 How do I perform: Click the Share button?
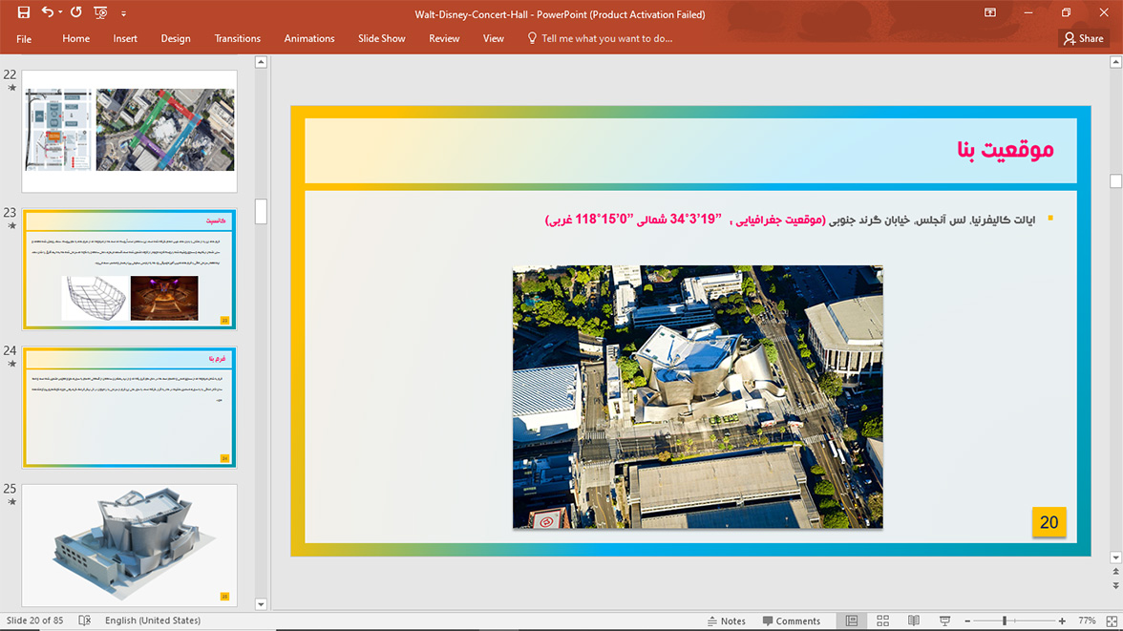(1084, 39)
